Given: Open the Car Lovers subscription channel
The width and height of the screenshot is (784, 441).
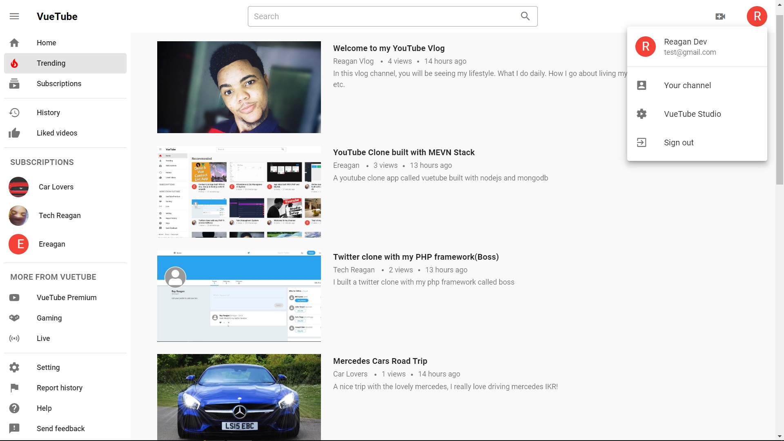Looking at the screenshot, I should [x=56, y=187].
